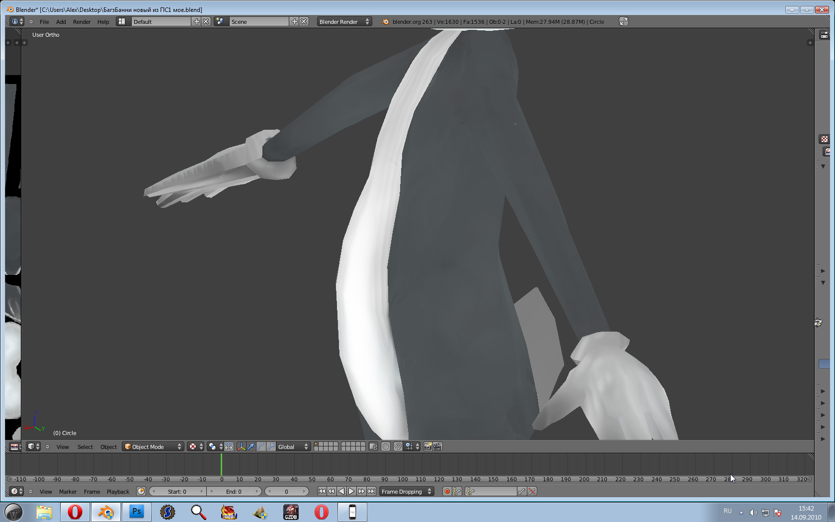Viewport: 835px width, 522px height.
Task: Jump to the next keyframe
Action: pos(361,491)
